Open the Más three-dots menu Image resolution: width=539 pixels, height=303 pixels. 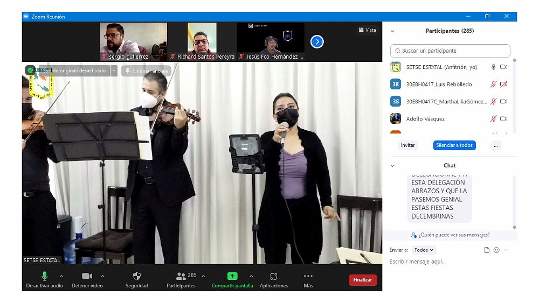(x=308, y=277)
